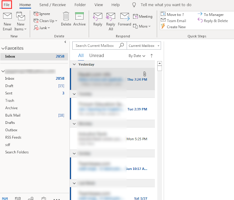This screenshot has height=200, width=234.
Task: Open the Junk dropdown
Action: [42, 28]
